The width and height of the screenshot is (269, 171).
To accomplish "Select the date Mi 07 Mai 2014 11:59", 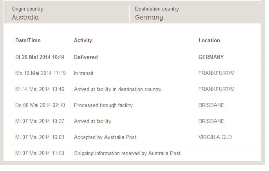I will pos(40,153).
